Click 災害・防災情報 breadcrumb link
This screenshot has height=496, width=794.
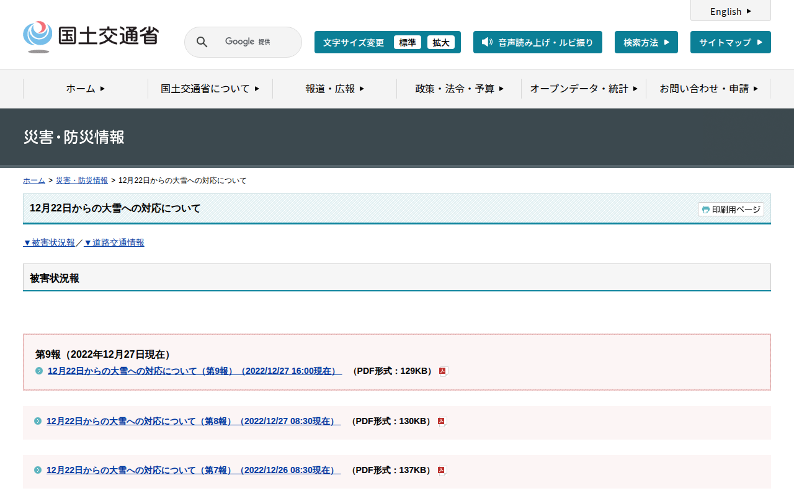point(82,180)
